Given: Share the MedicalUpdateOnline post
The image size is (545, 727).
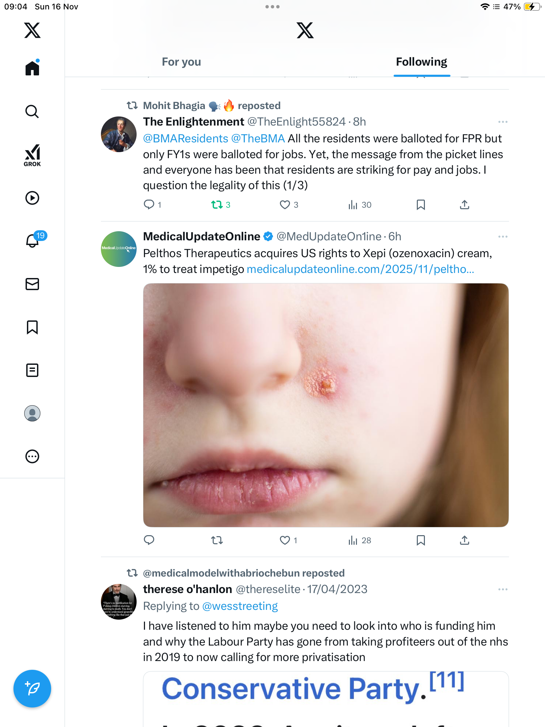Looking at the screenshot, I should tap(464, 540).
